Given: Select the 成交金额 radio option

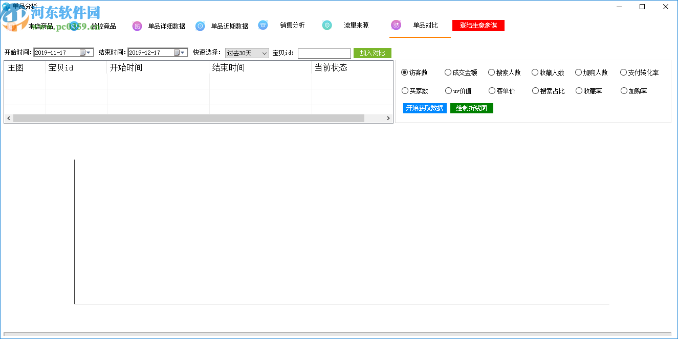Looking at the screenshot, I should 447,72.
